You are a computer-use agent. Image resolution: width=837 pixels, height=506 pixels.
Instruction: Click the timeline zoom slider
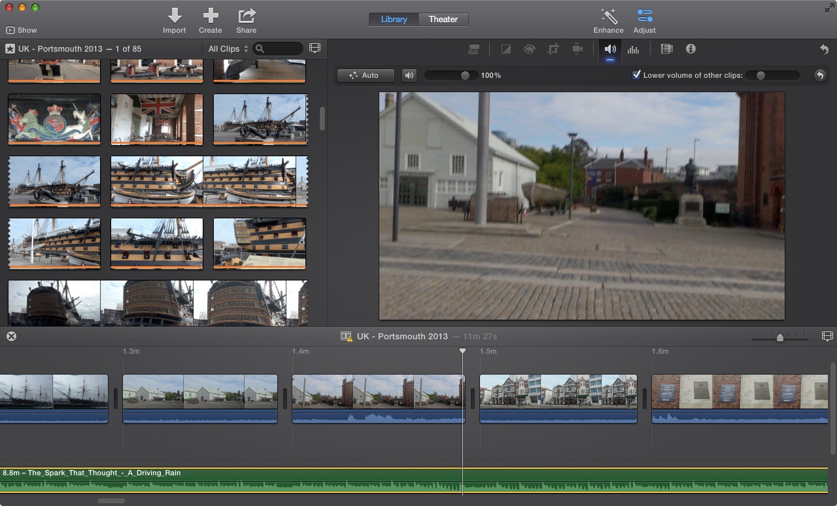(779, 337)
